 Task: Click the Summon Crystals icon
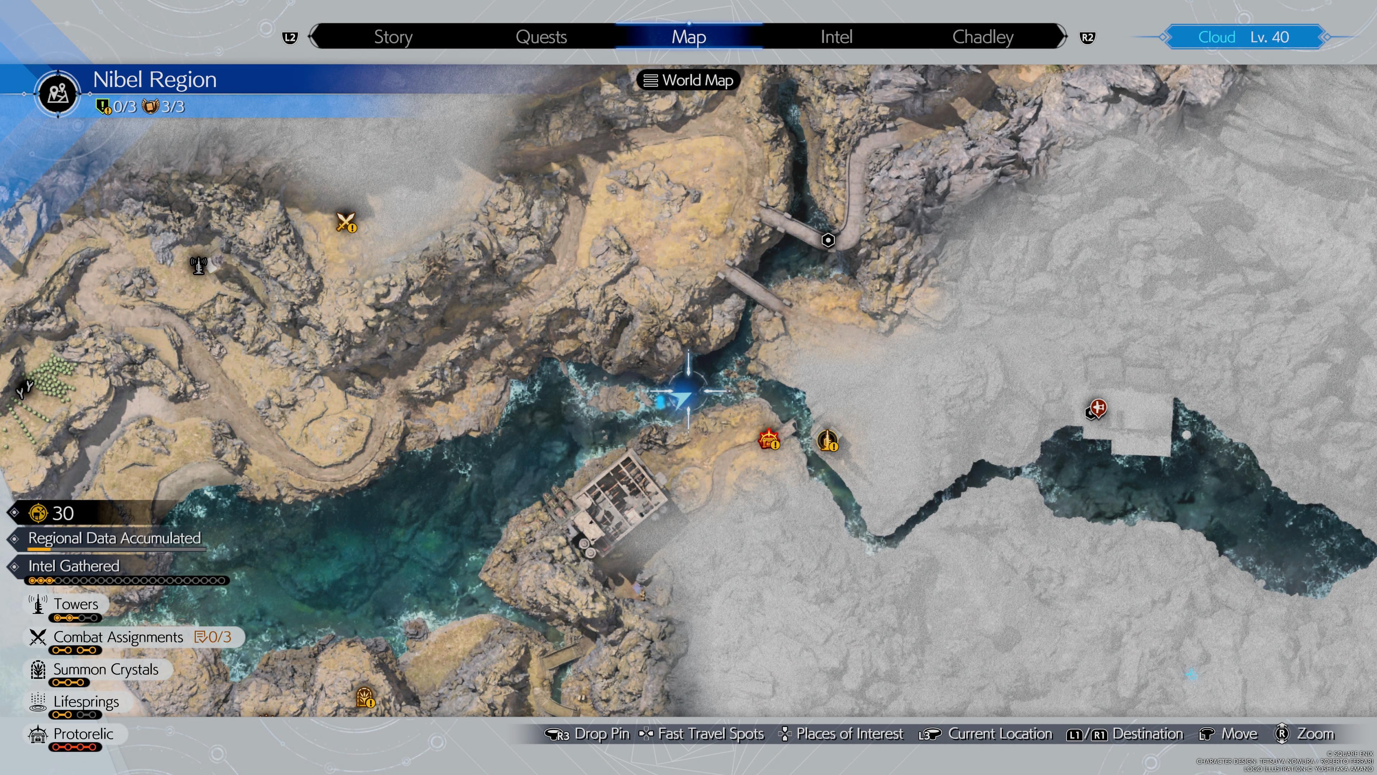(35, 669)
